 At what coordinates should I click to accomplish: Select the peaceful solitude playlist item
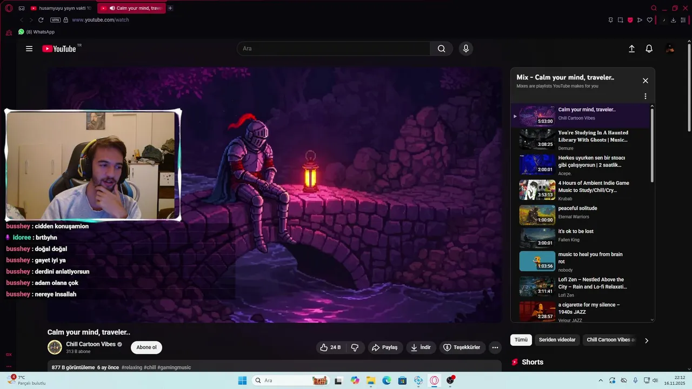click(580, 214)
